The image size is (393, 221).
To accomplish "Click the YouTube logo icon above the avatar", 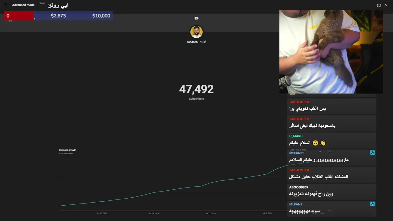I will point(196,18).
